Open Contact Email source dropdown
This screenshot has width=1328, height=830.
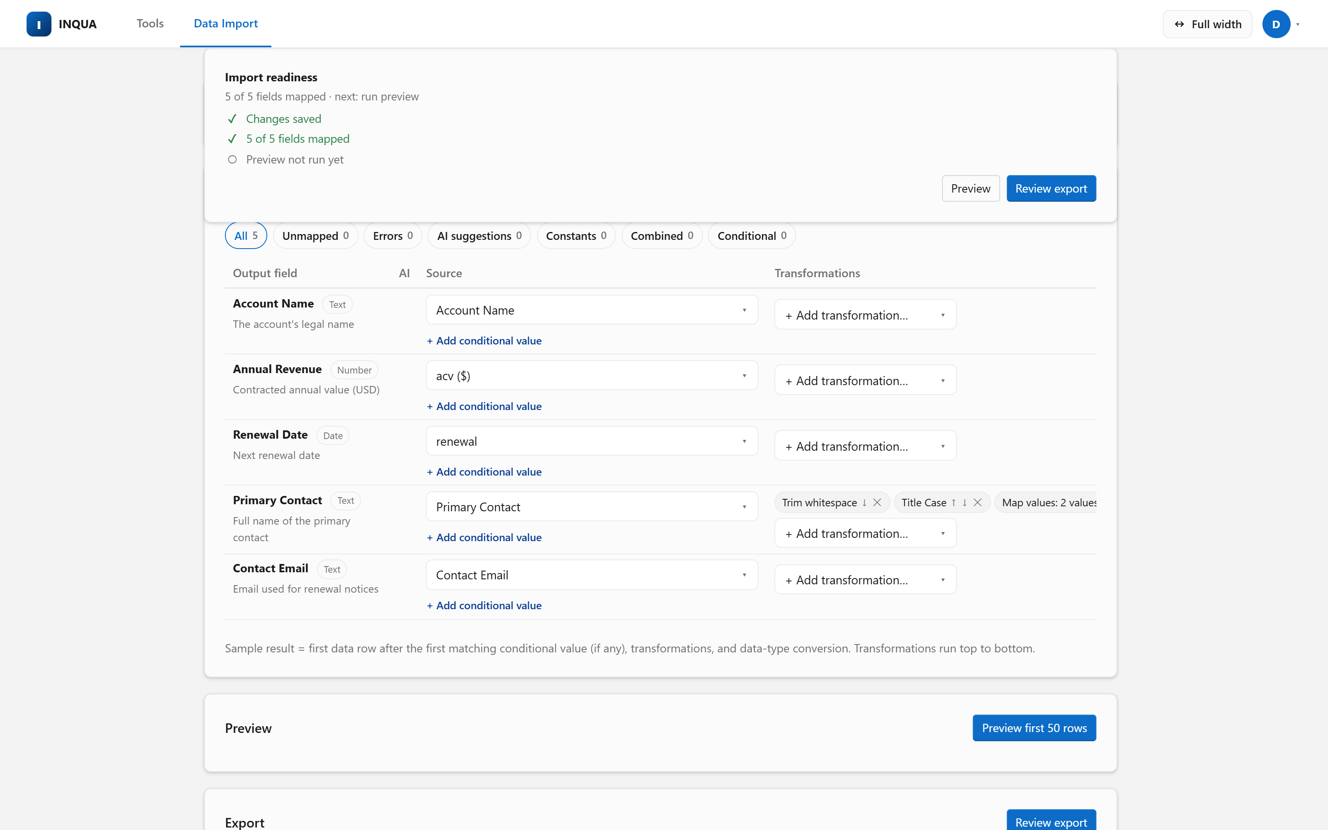591,575
